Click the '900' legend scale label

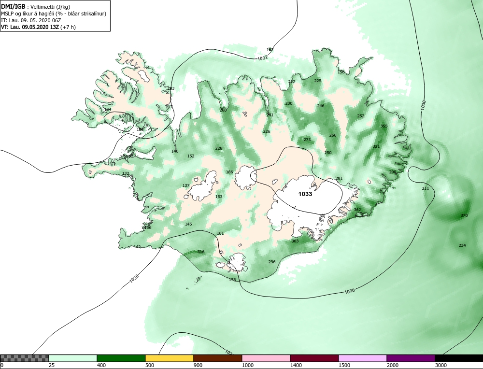[x=198, y=365]
